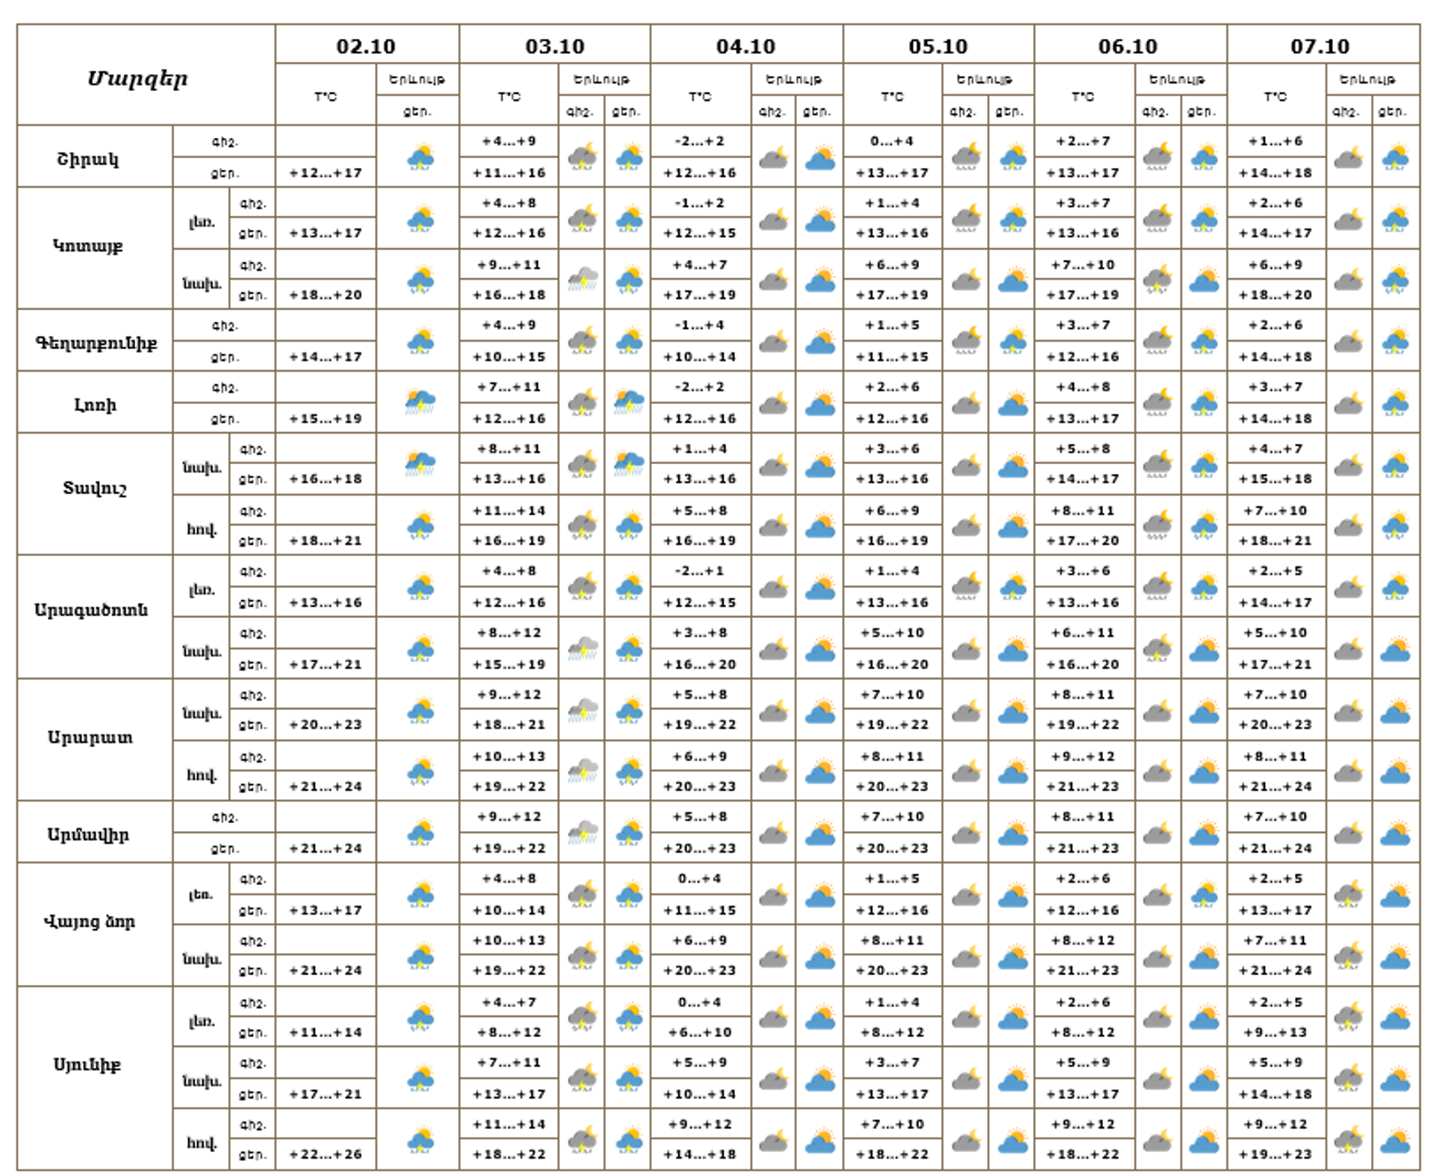
Task: Click Լոռի daytime thunderstorm icon for 03.10
Action: 629,403
